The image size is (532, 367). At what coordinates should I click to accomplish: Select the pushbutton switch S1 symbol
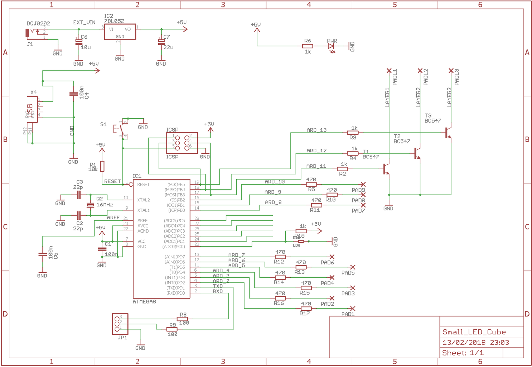(x=121, y=128)
